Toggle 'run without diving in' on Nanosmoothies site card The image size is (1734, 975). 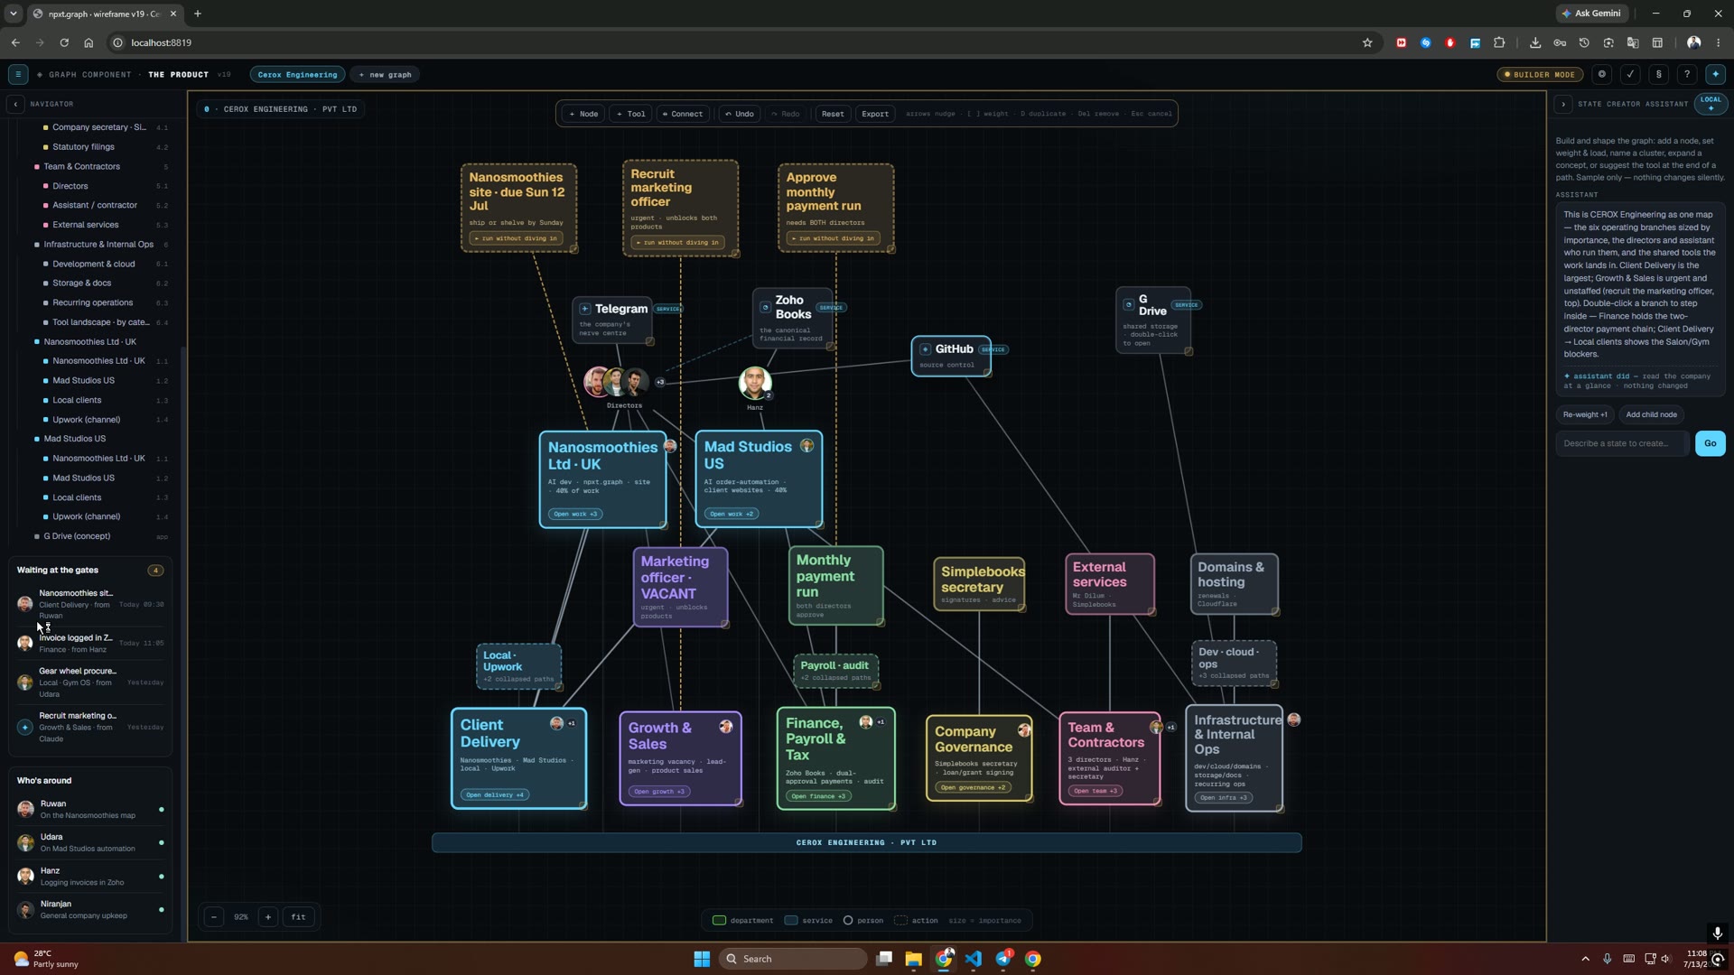[x=517, y=238]
